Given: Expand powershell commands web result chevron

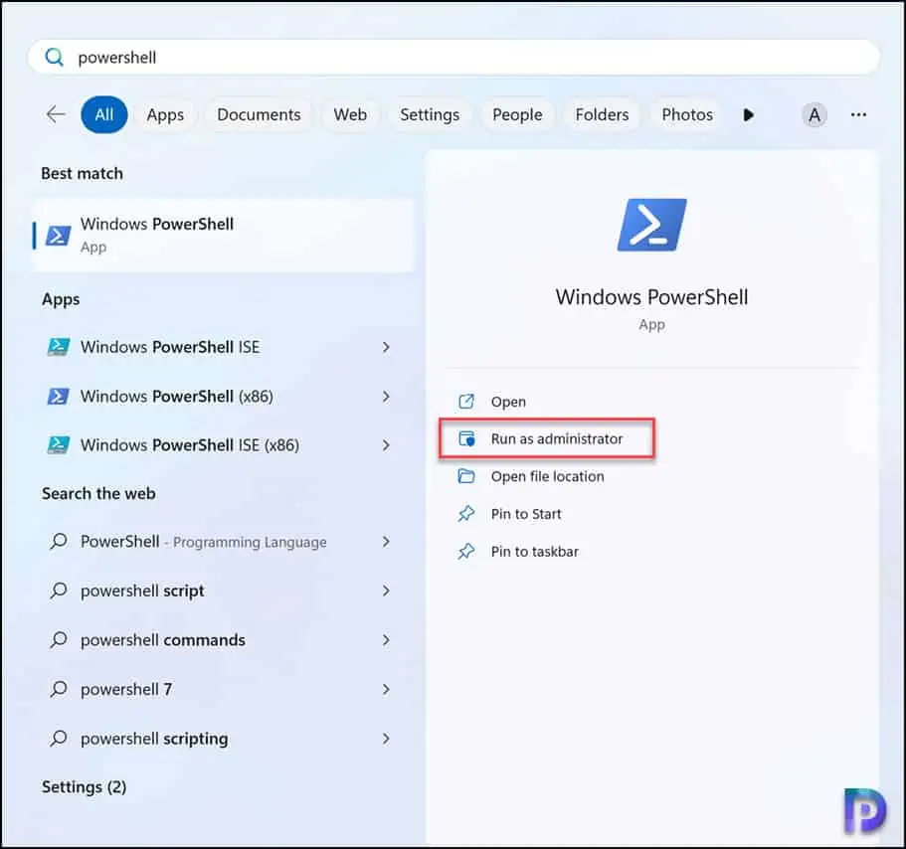Looking at the screenshot, I should pyautogui.click(x=386, y=640).
